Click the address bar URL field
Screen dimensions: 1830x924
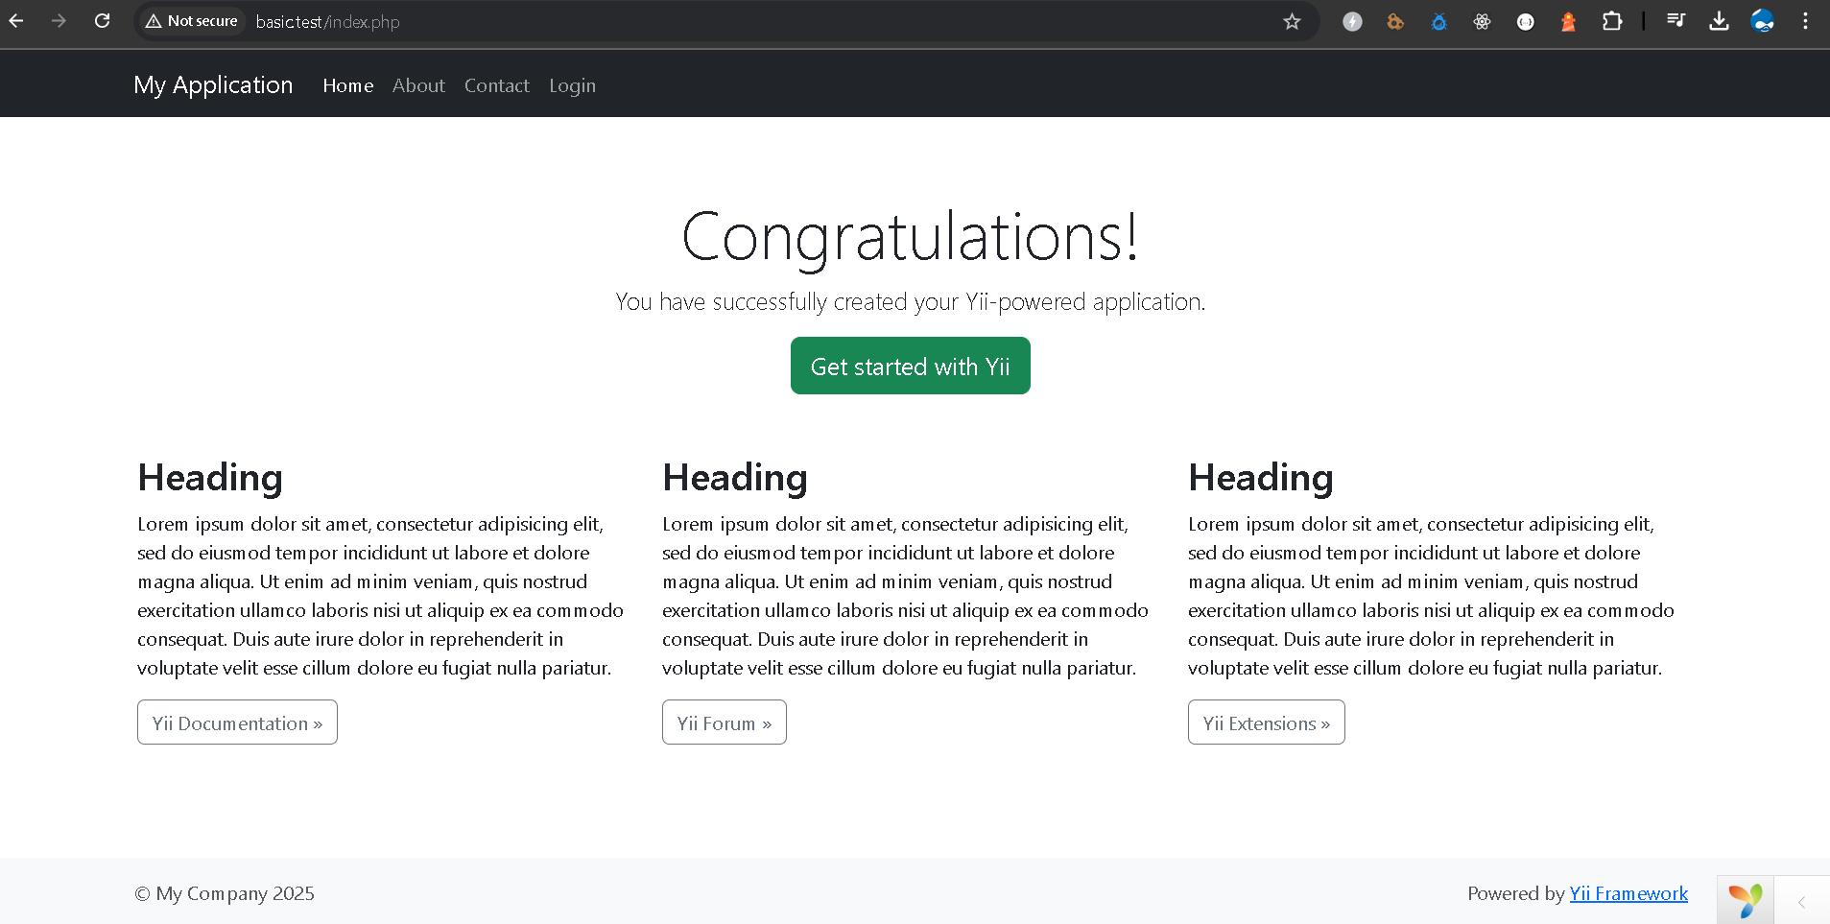click(x=672, y=21)
